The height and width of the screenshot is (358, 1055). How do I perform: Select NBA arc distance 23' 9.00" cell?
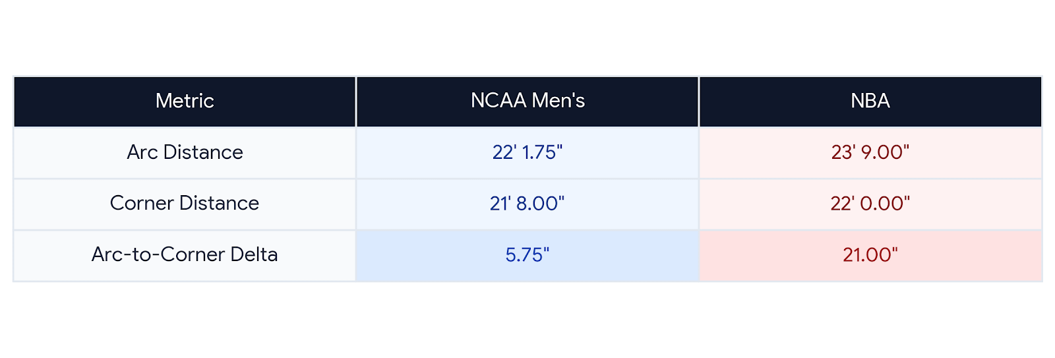tap(870, 152)
